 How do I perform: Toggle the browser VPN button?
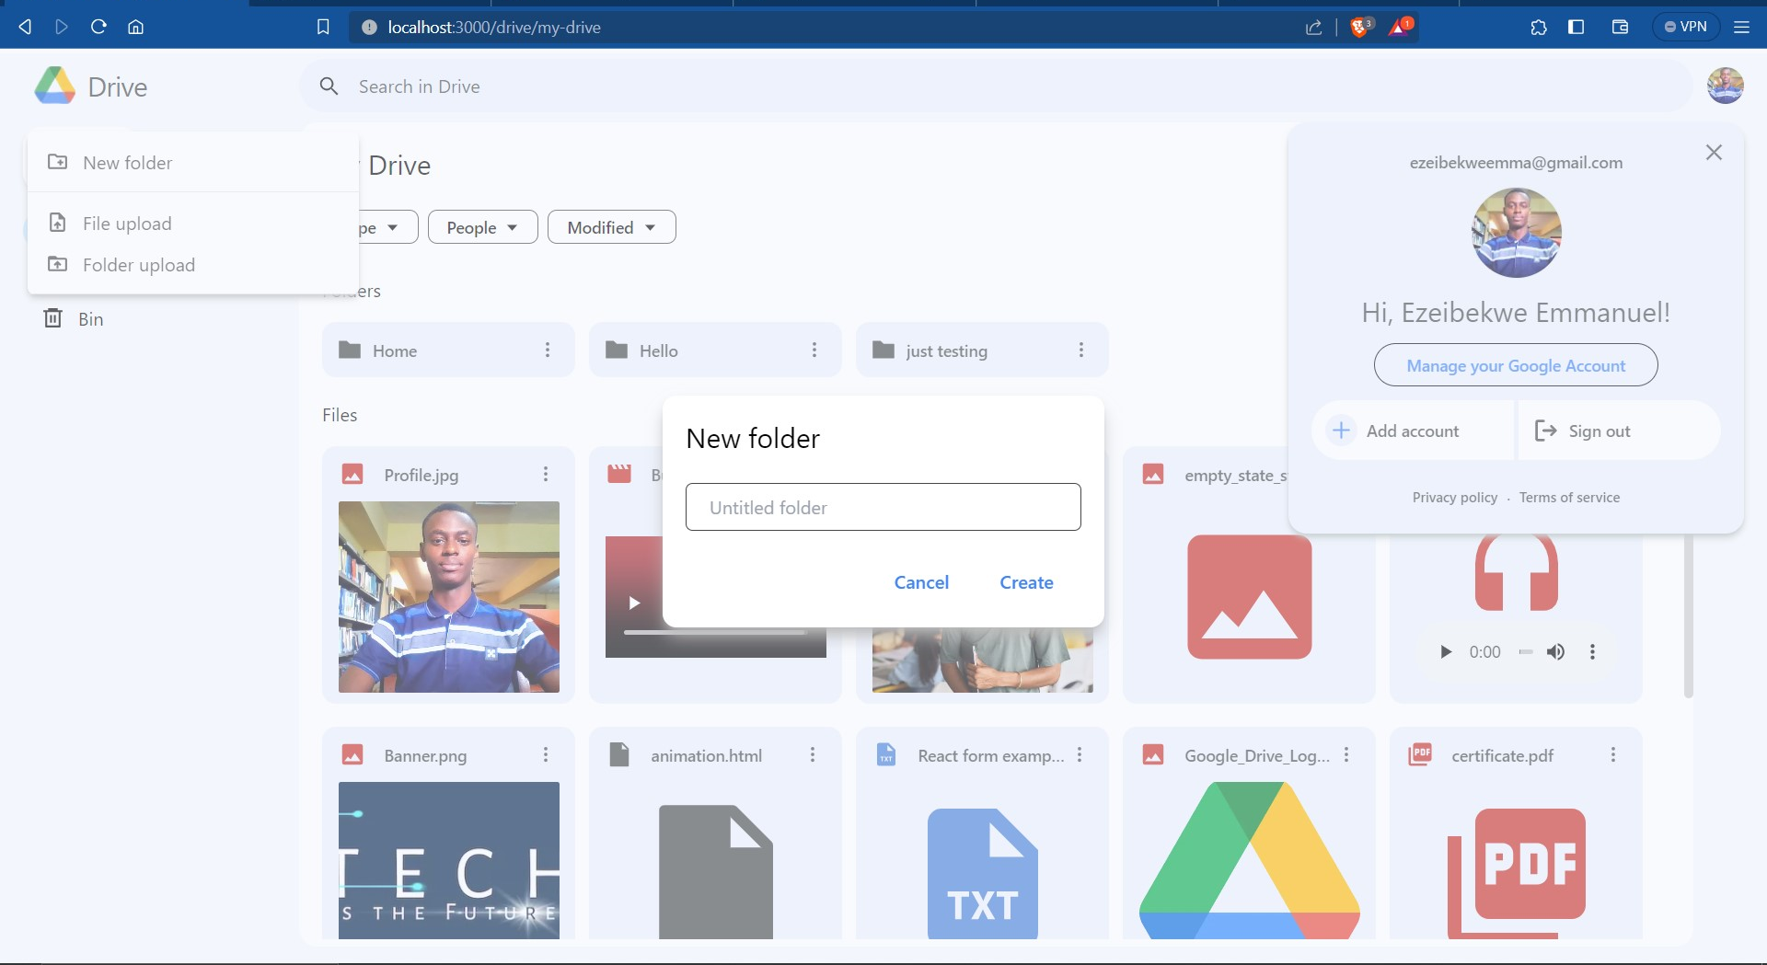tap(1685, 27)
